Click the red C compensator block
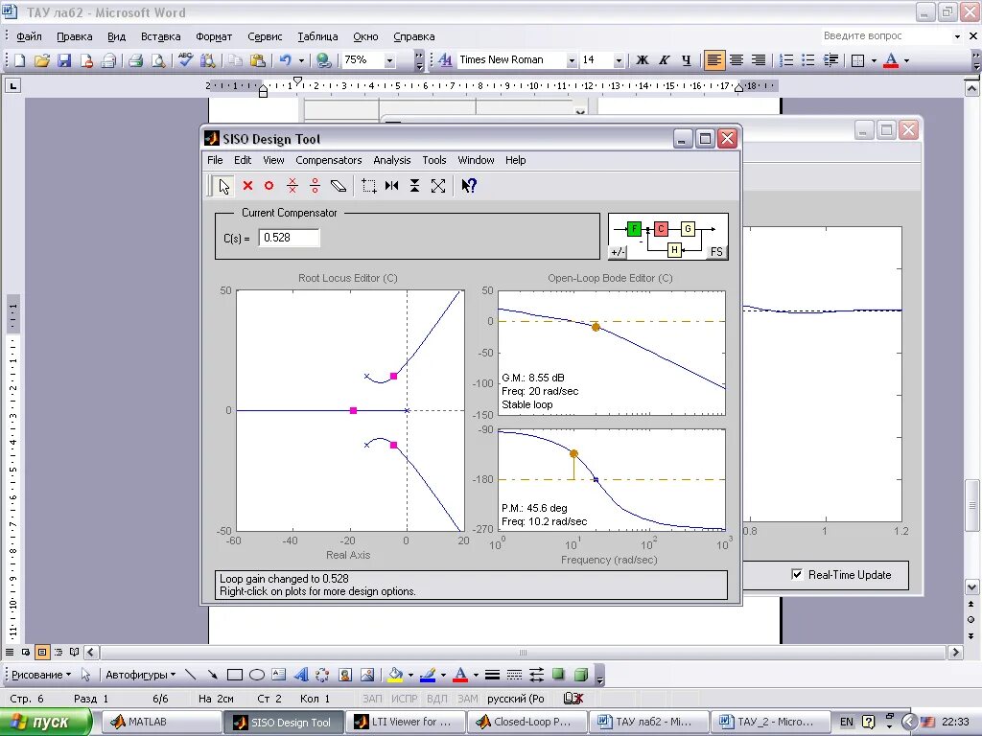Screen dimensions: 982x736 pos(661,229)
